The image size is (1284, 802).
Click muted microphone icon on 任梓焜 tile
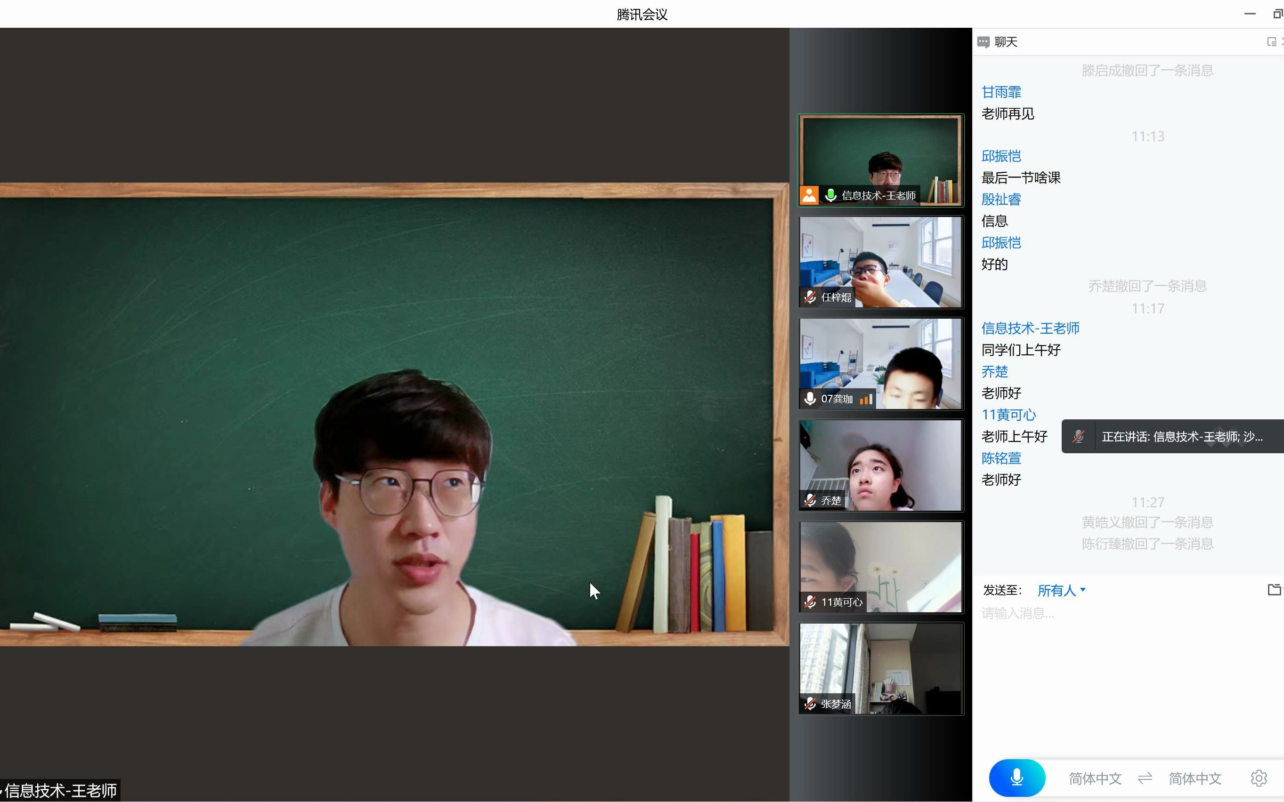coord(810,297)
